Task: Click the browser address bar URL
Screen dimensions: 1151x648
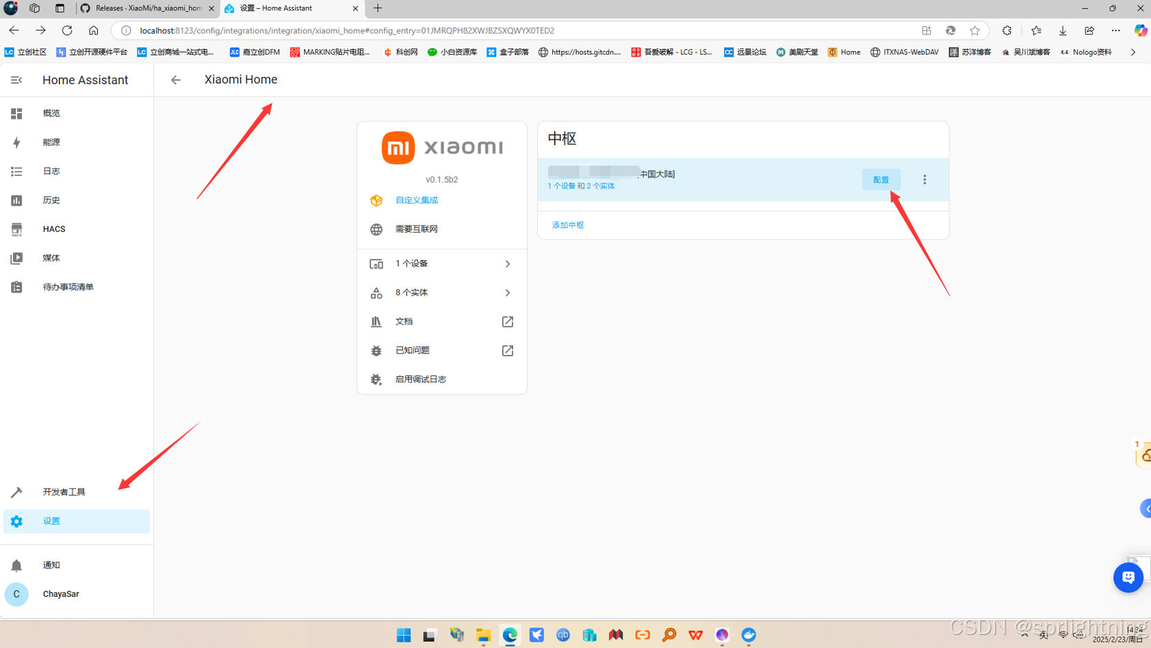Action: (x=347, y=30)
